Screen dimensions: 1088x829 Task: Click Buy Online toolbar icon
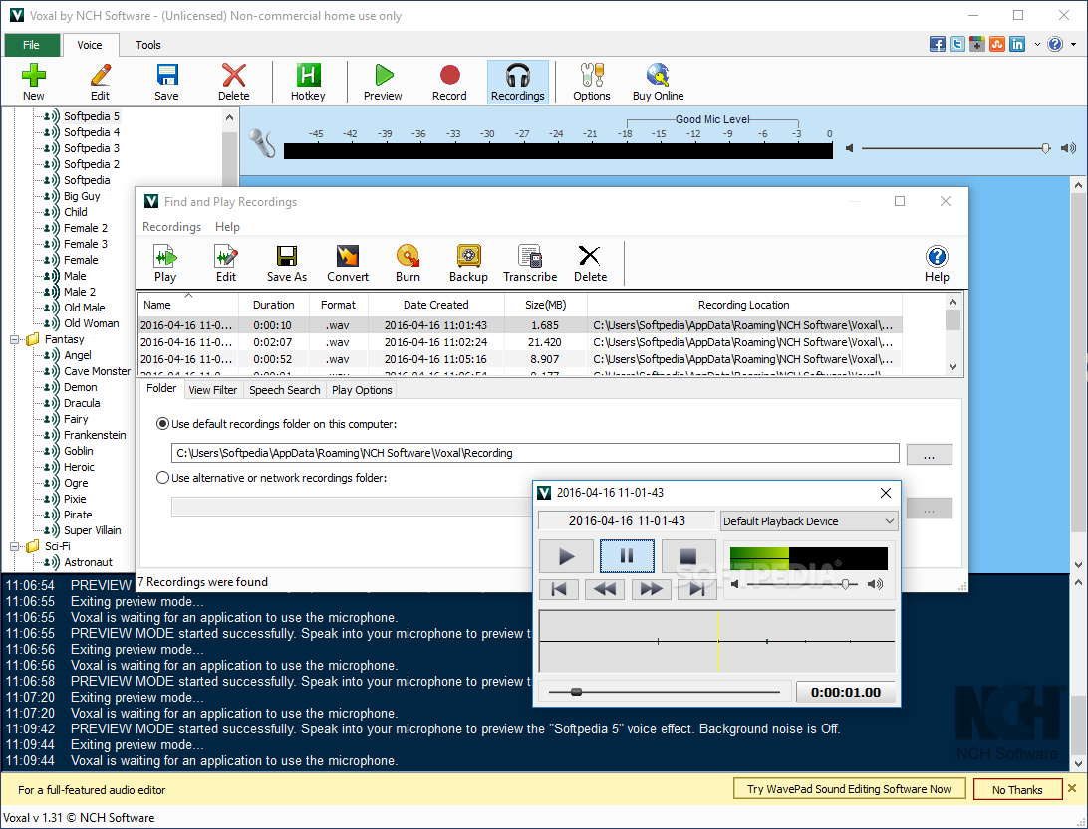pyautogui.click(x=658, y=82)
